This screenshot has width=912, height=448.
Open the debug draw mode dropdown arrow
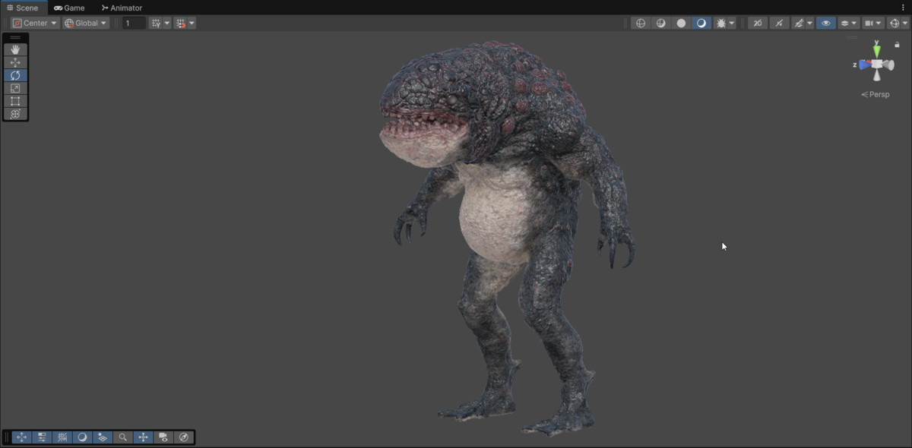pos(732,23)
